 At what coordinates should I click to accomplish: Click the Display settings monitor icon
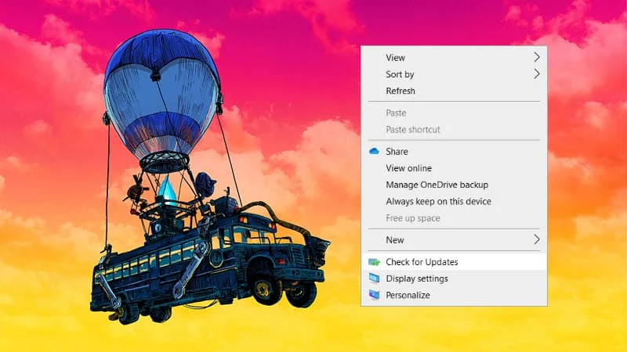point(375,278)
